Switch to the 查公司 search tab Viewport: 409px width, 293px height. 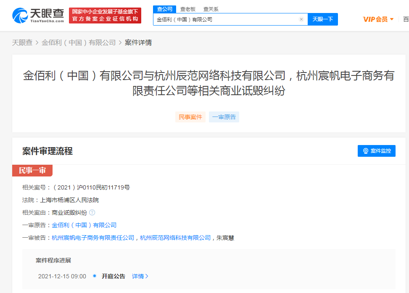click(164, 9)
